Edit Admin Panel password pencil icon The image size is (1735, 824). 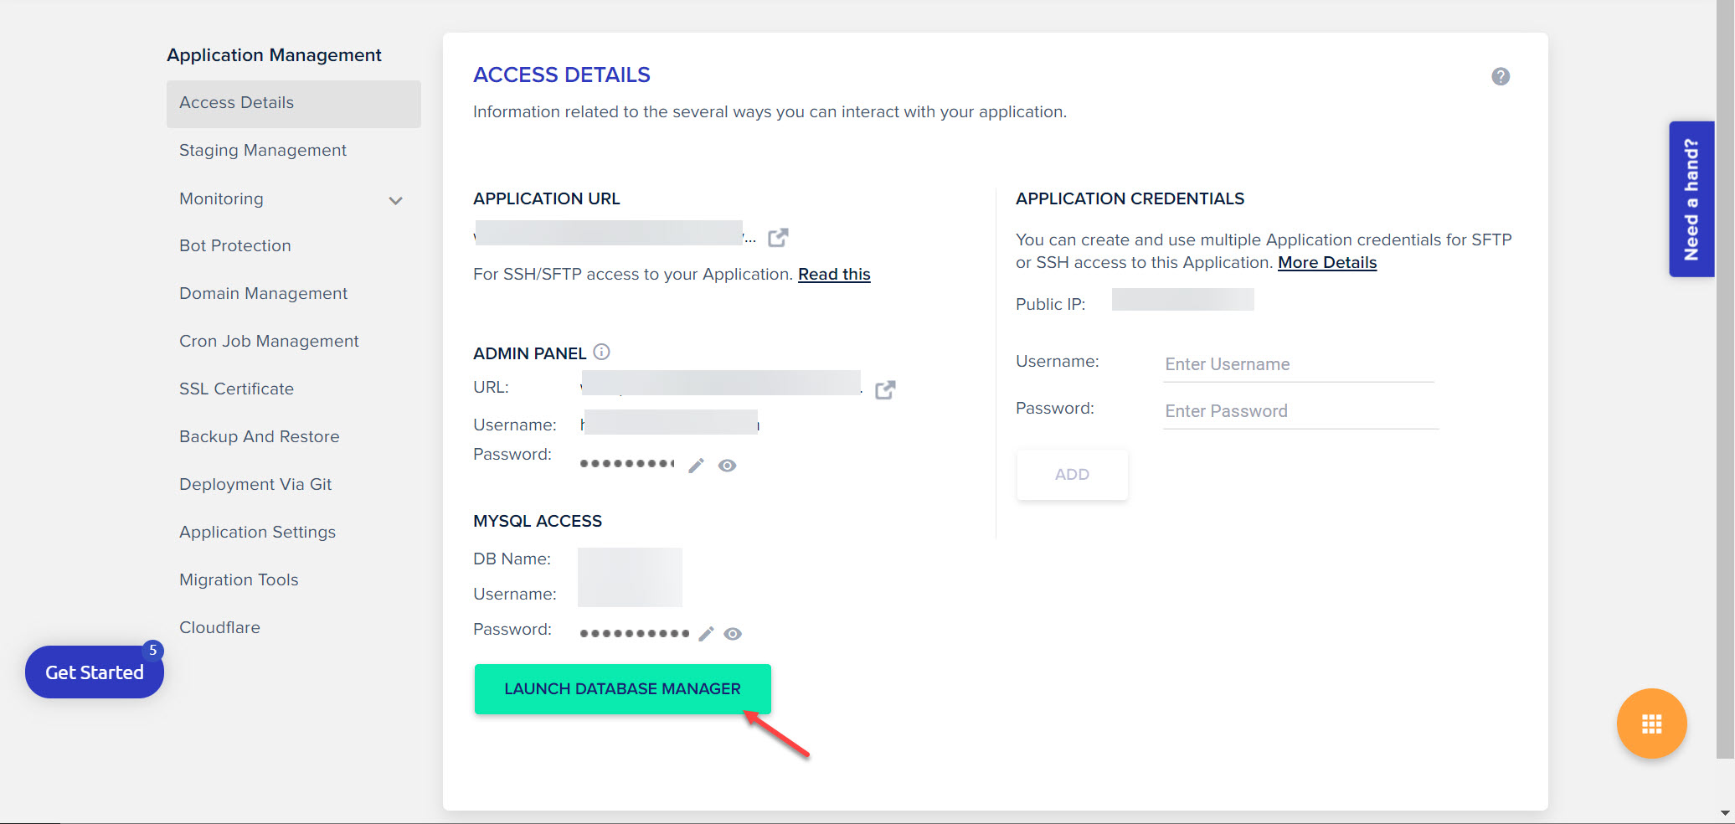coord(696,466)
